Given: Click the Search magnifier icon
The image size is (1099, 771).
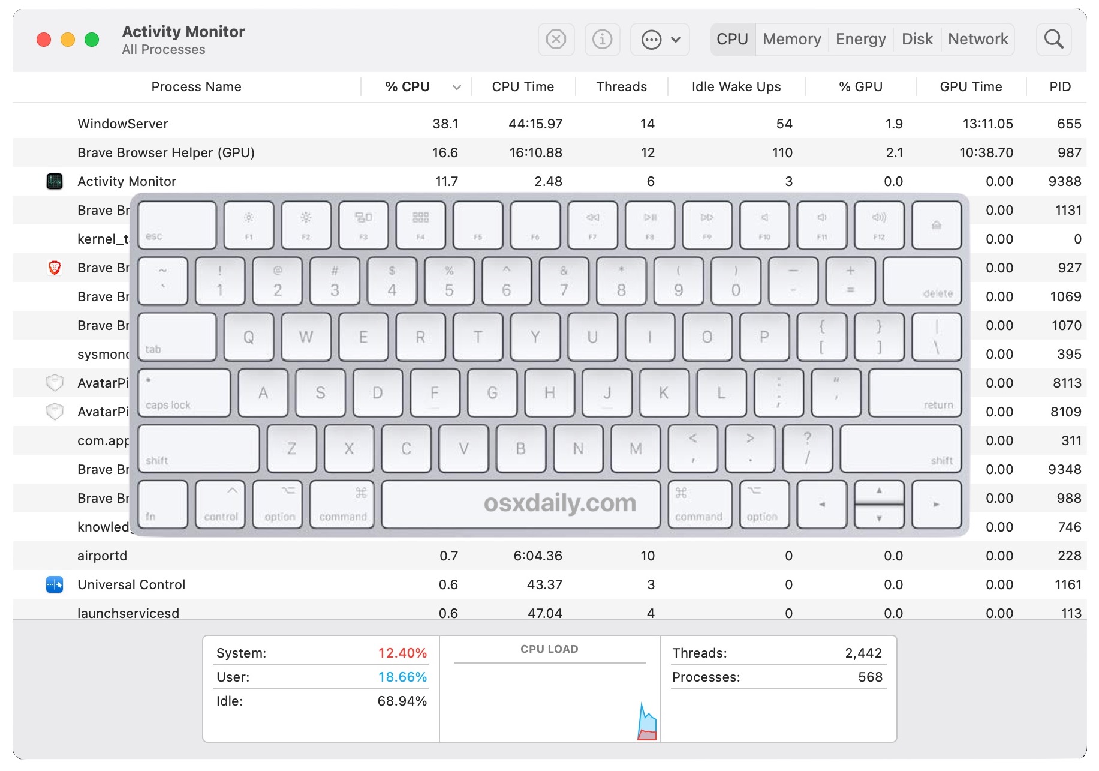Looking at the screenshot, I should pyautogui.click(x=1053, y=40).
